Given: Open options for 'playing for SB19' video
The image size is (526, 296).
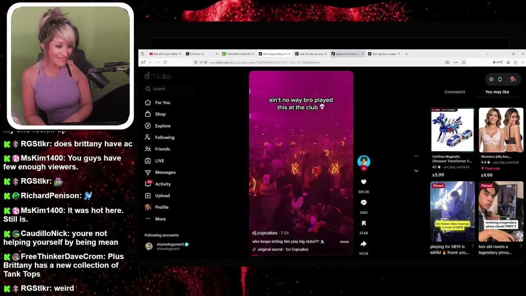Looking at the screenshot, I should [473, 247].
